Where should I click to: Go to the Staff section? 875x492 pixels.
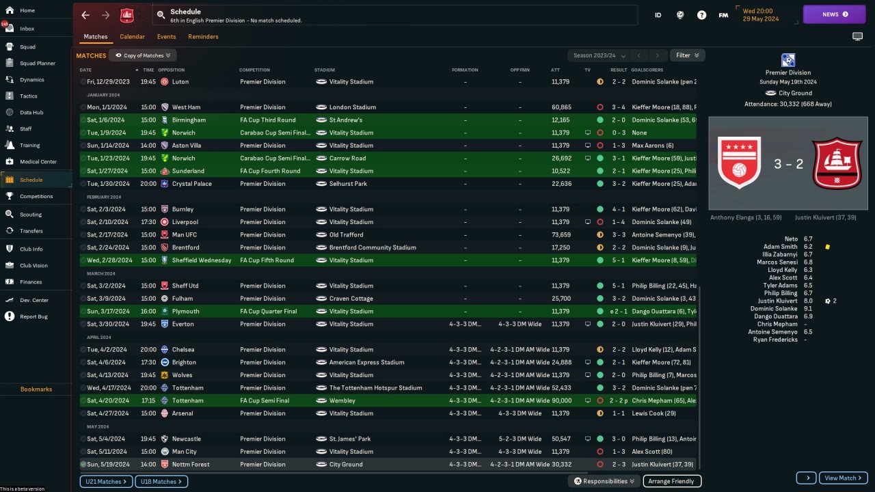pos(25,128)
